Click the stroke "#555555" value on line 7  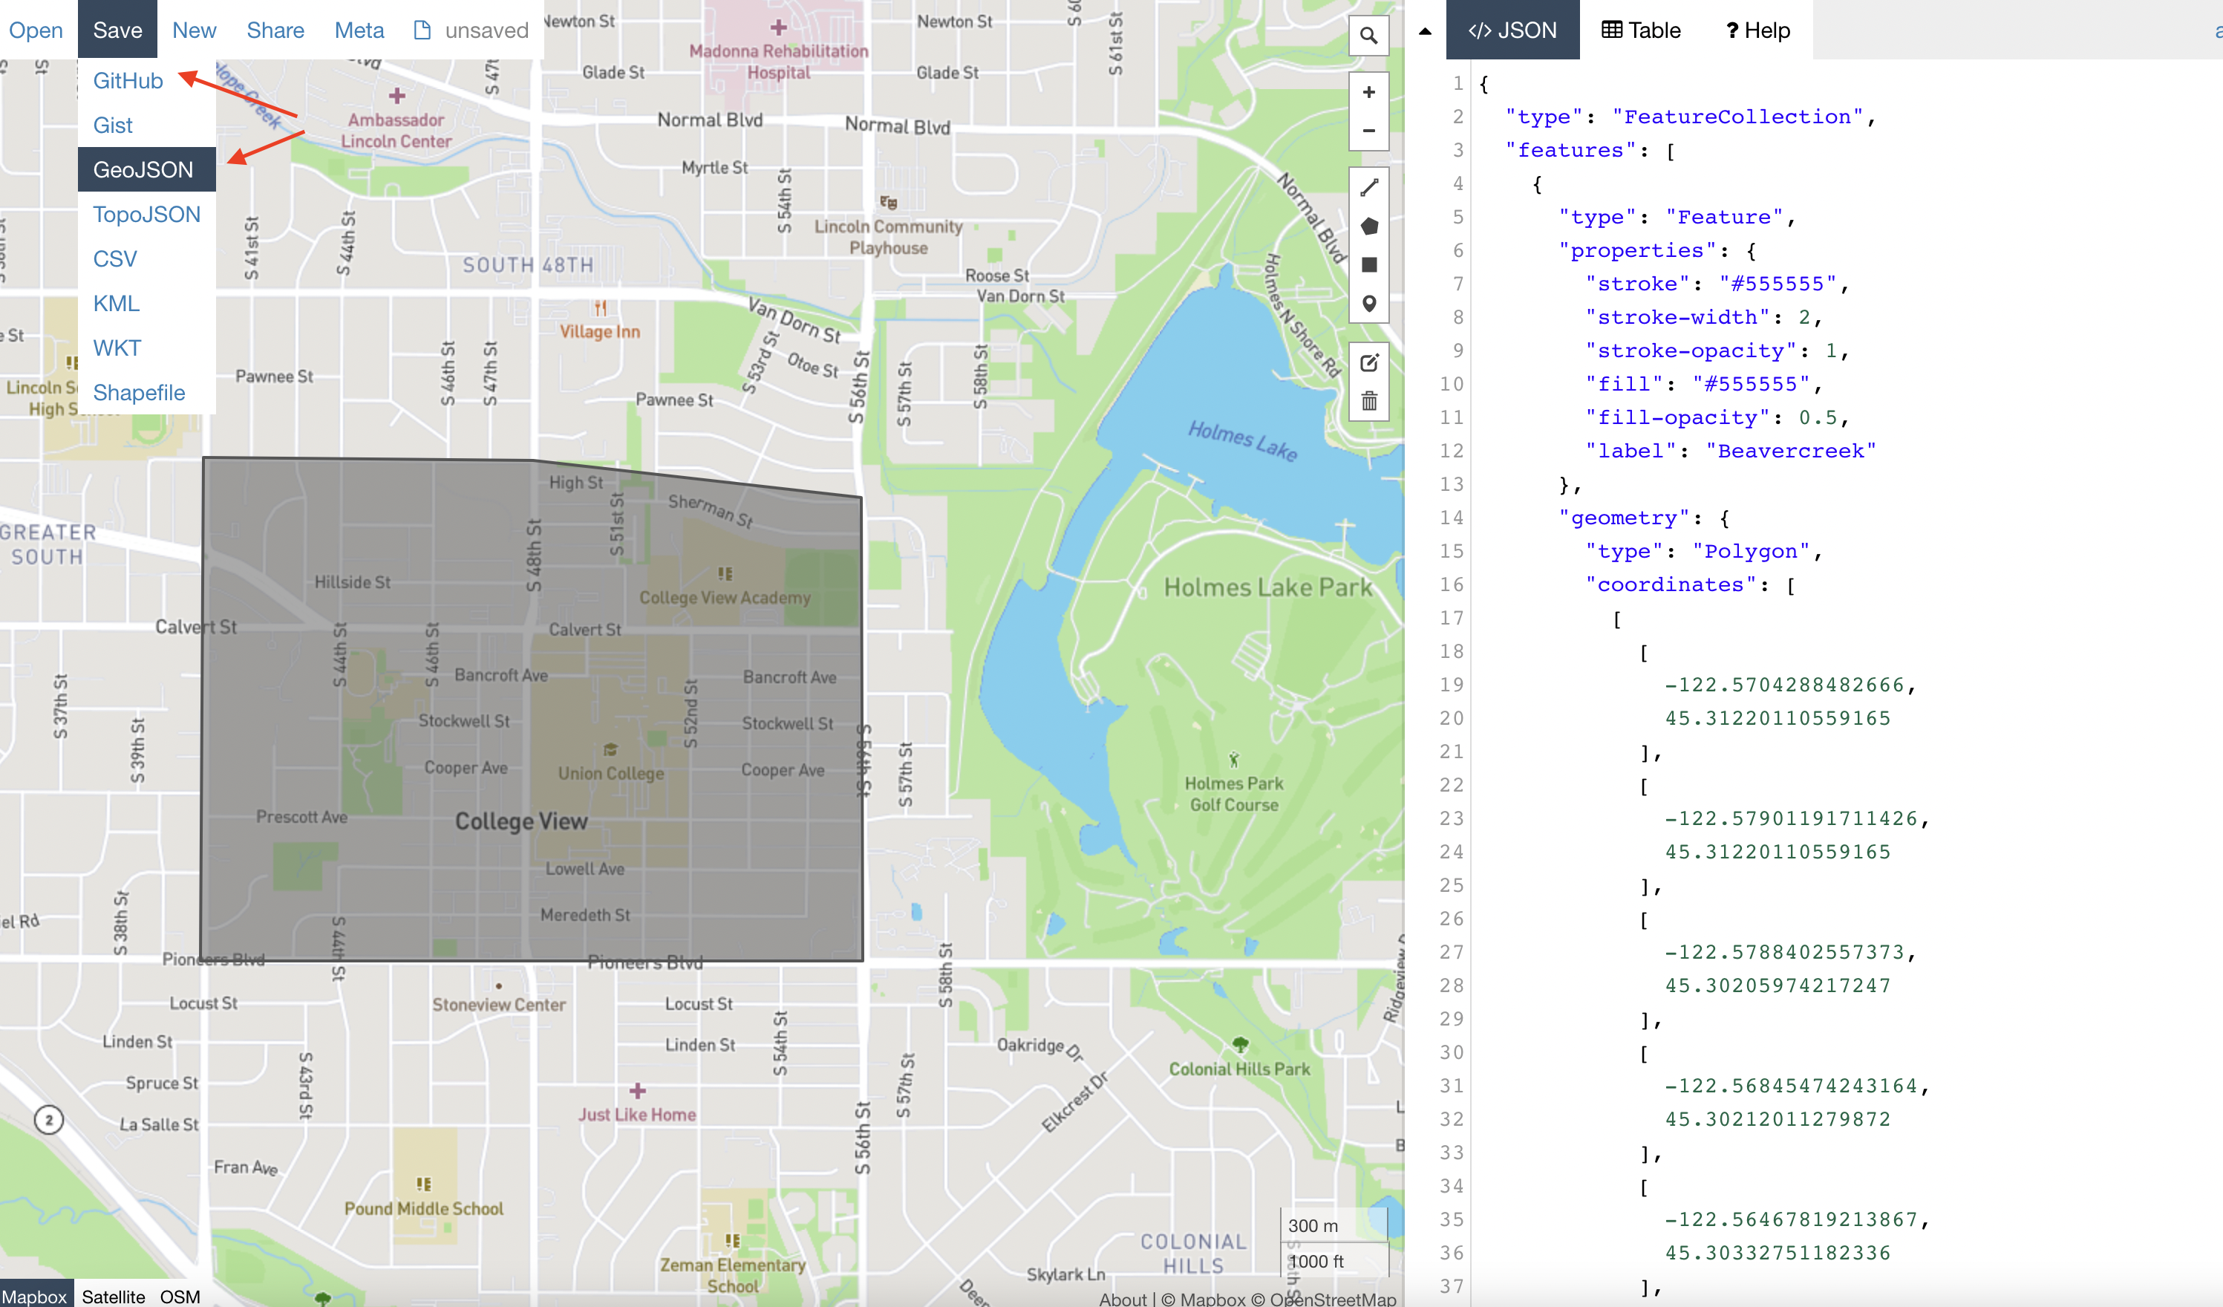(1778, 283)
